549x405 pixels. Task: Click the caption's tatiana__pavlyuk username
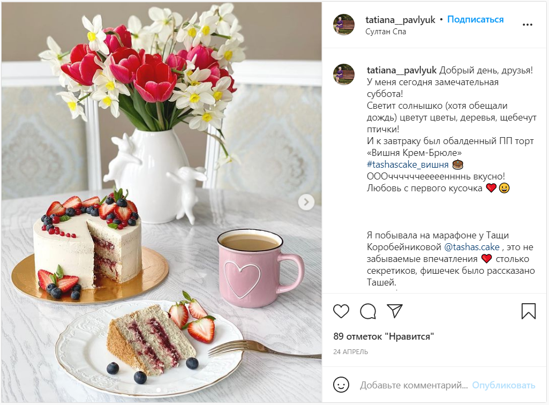pos(402,70)
